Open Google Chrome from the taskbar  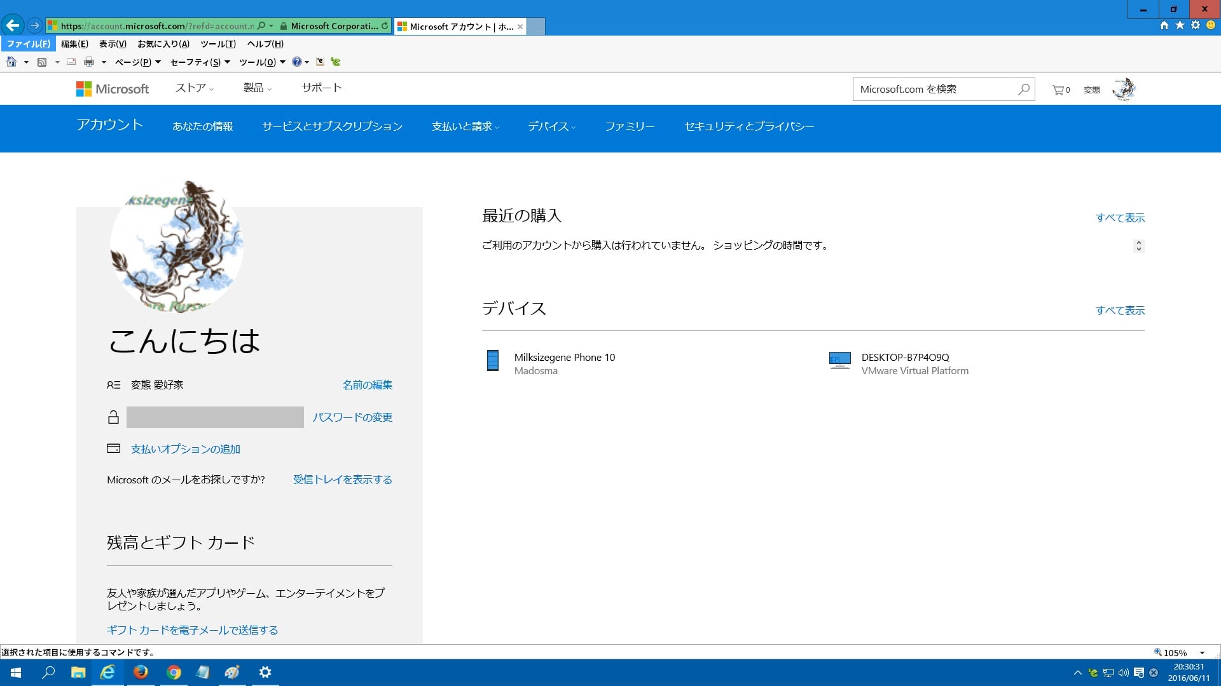coord(174,673)
